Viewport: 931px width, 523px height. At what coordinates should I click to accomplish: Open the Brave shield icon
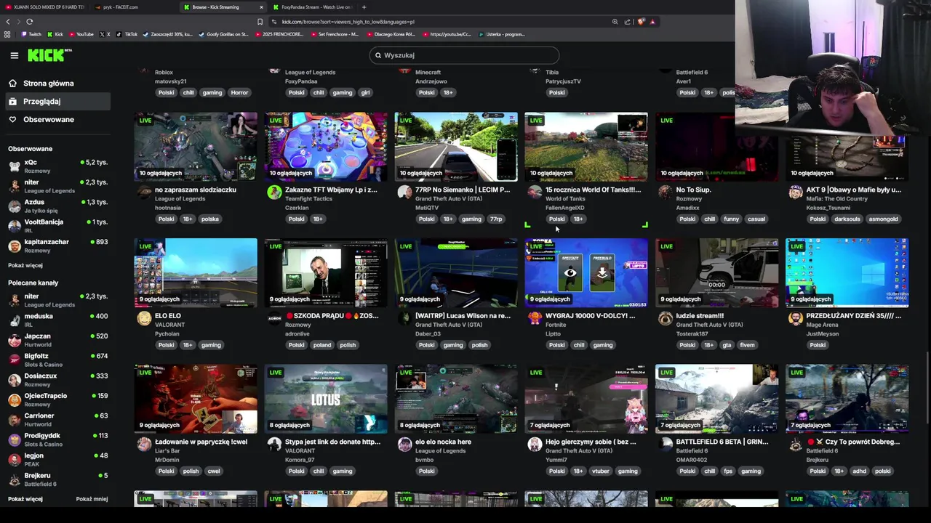[640, 22]
